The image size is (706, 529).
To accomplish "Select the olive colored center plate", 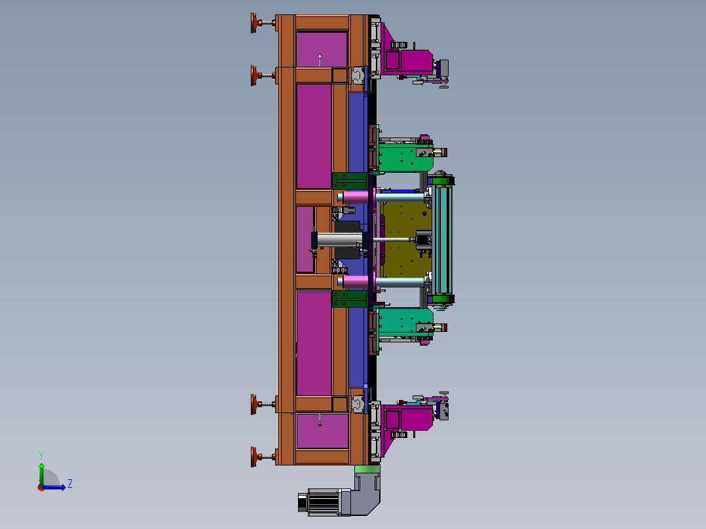I will point(405,239).
